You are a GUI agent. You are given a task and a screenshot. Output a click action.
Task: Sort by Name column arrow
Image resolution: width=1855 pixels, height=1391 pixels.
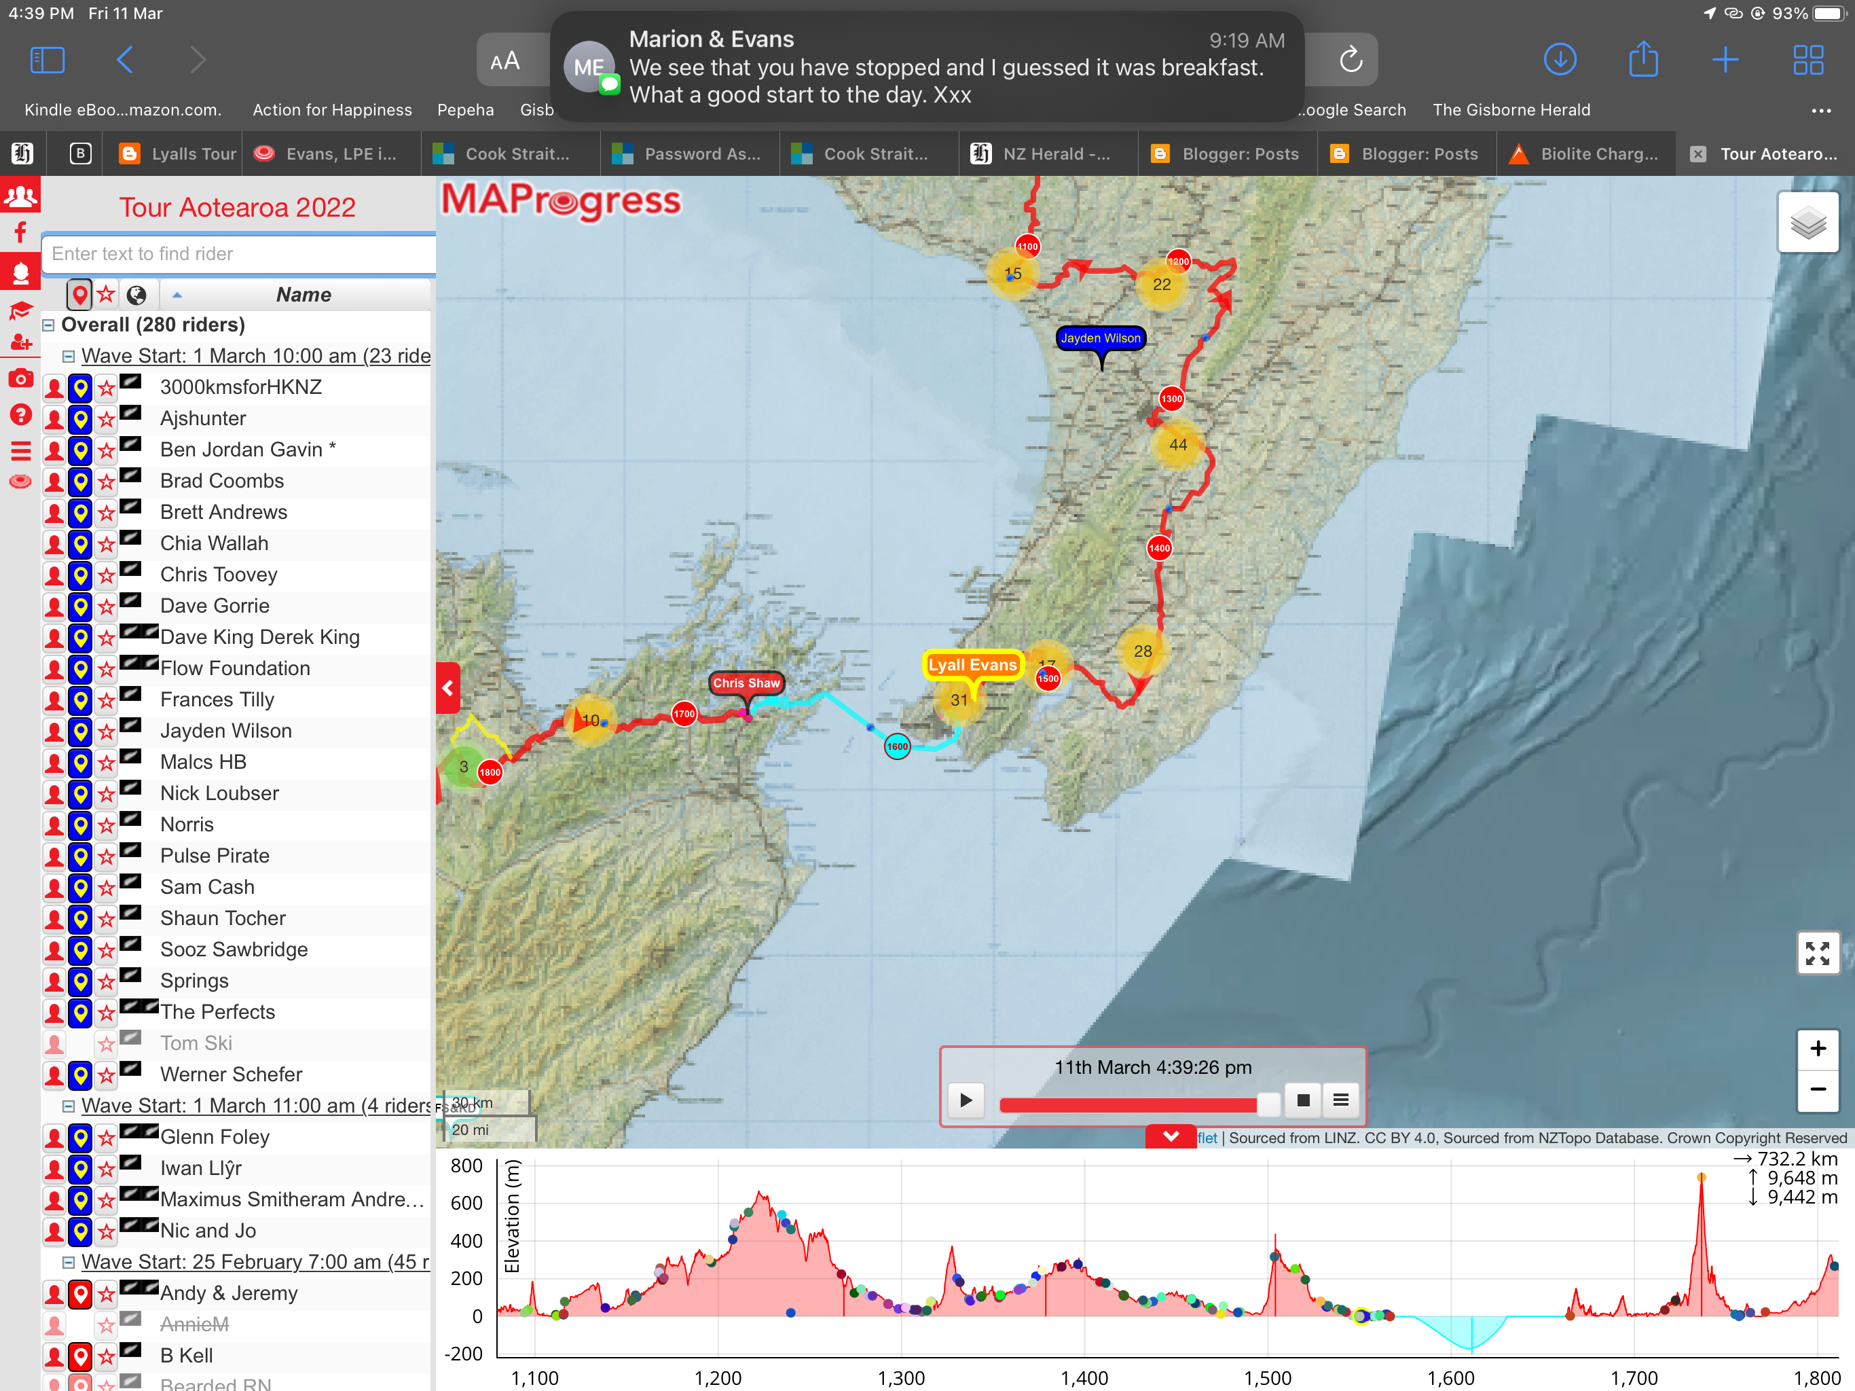pos(177,295)
